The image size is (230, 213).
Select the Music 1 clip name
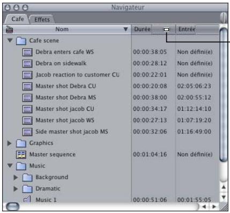click(46, 200)
